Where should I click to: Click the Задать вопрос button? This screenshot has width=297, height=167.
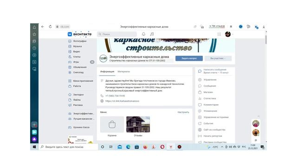189,58
